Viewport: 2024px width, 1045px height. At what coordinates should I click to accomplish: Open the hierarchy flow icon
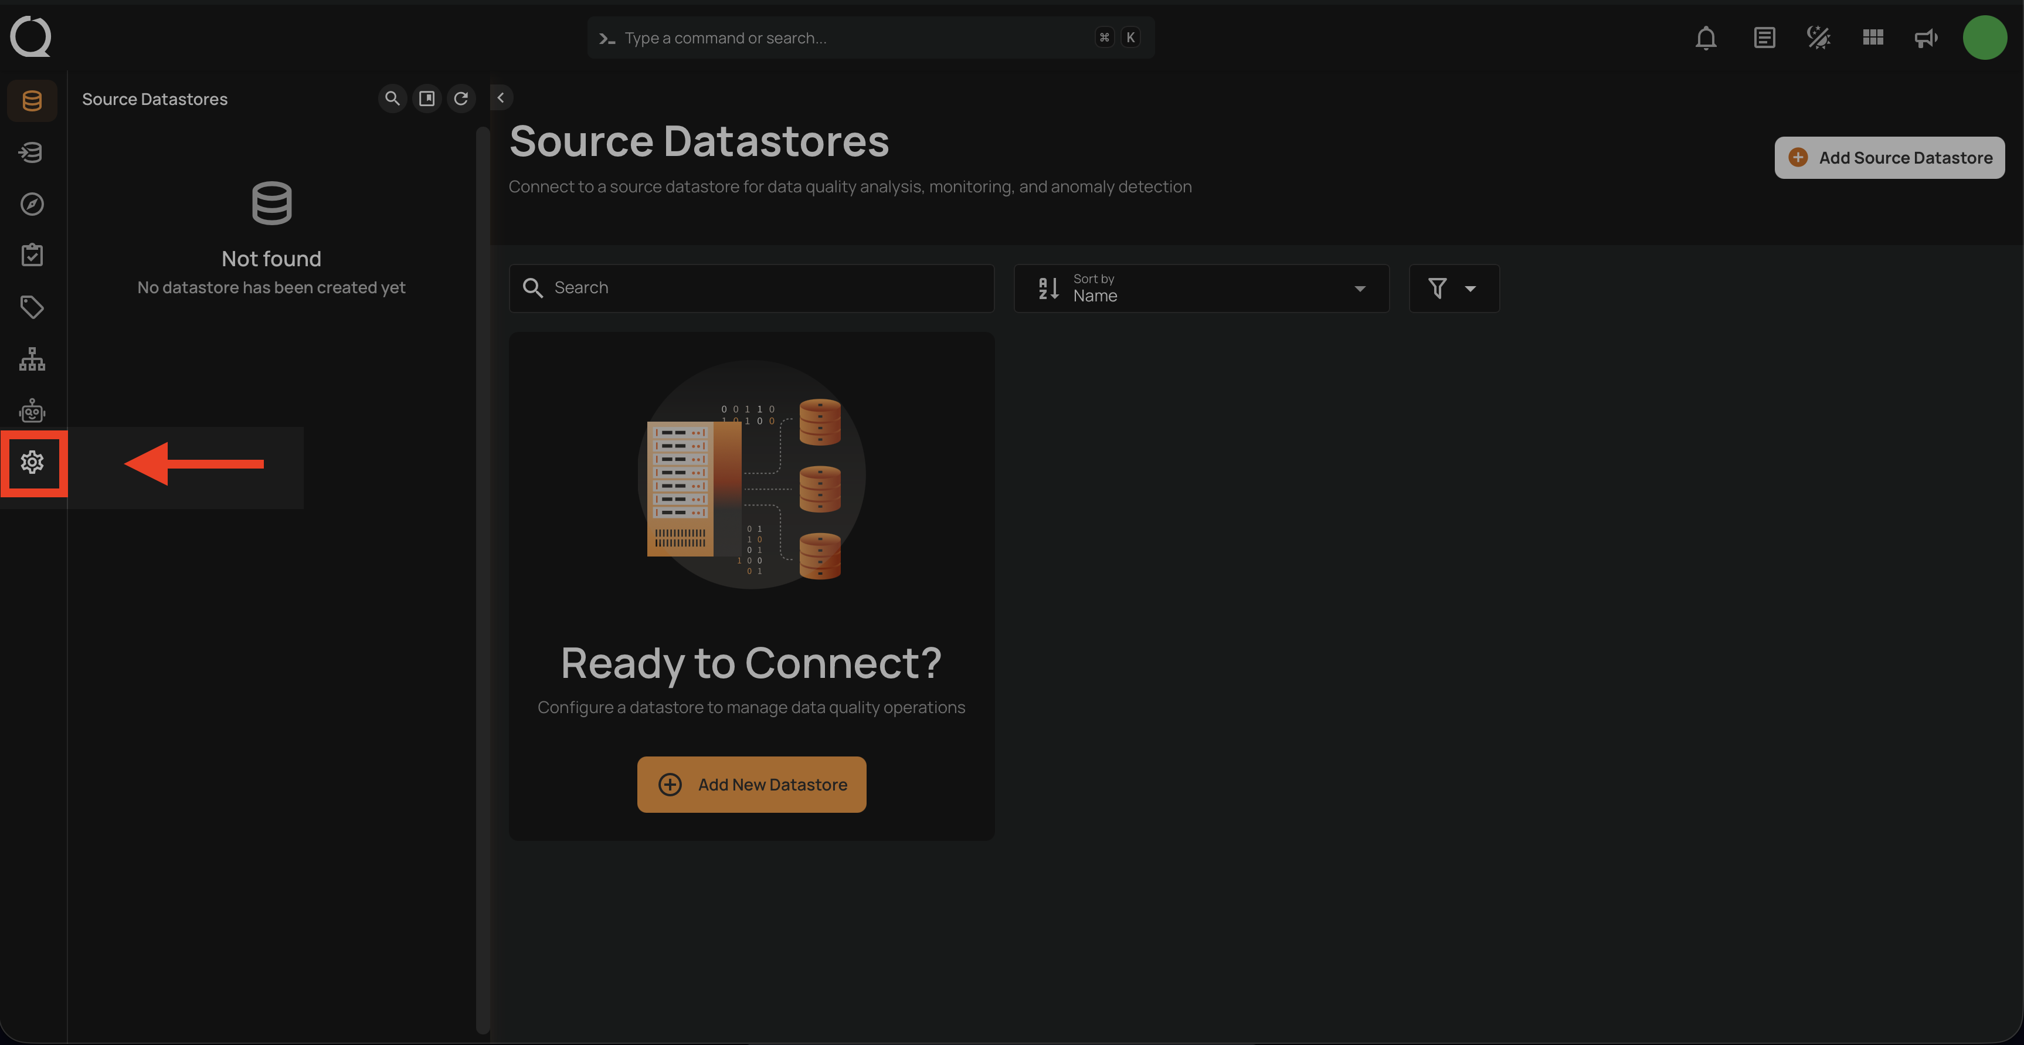tap(32, 359)
